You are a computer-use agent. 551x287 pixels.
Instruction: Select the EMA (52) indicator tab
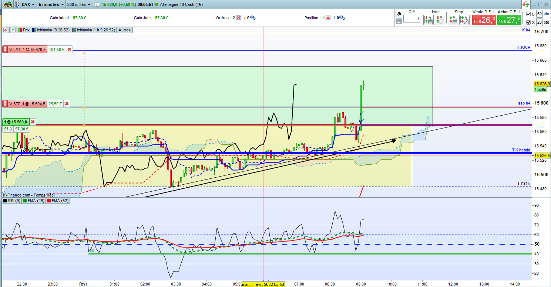pyautogui.click(x=57, y=201)
